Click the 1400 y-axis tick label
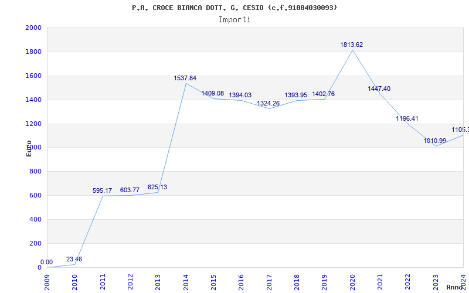 pos(33,100)
